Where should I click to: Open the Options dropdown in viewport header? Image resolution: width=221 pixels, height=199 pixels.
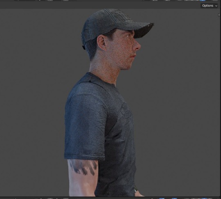pyautogui.click(x=209, y=6)
